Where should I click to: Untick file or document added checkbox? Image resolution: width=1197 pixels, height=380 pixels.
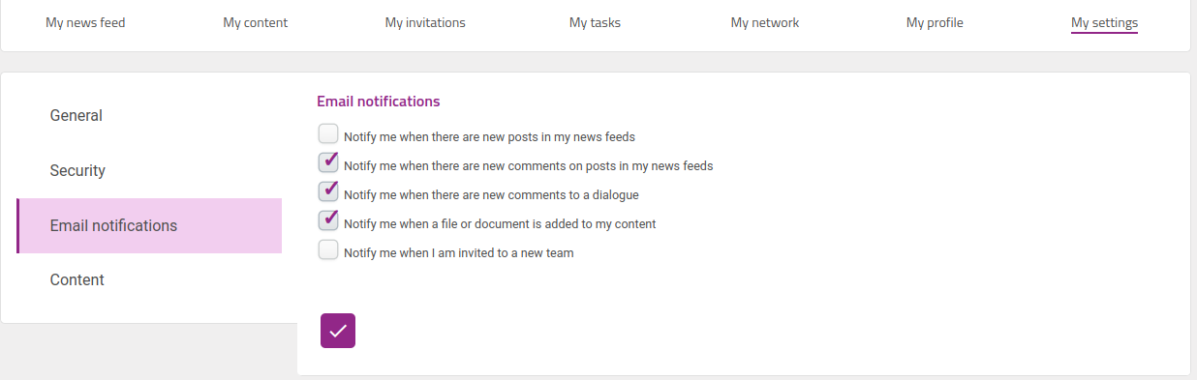[x=328, y=220]
